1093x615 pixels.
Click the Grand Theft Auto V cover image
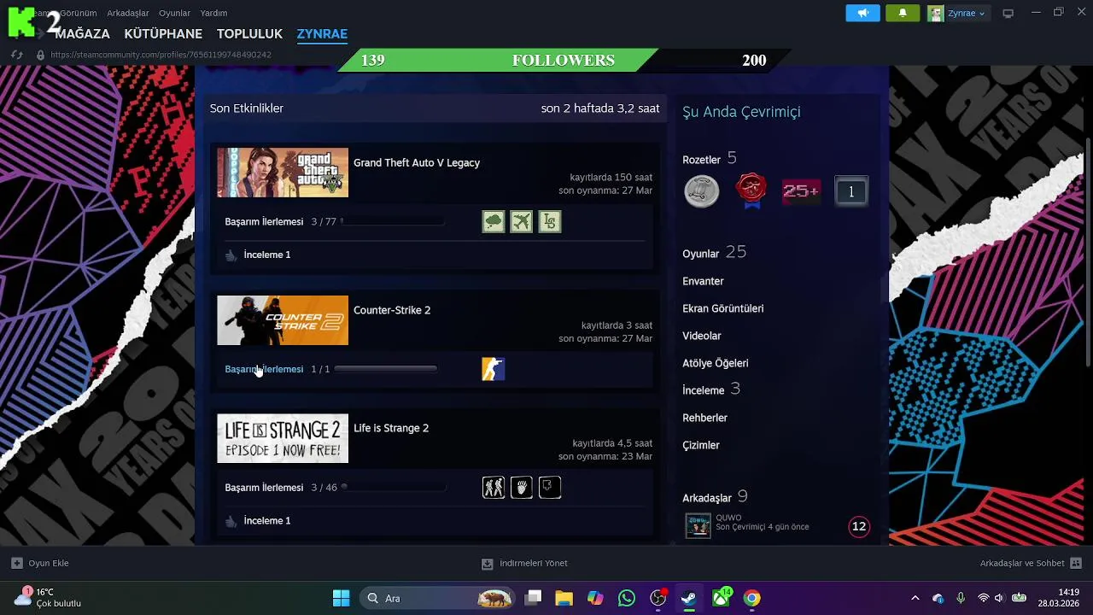283,173
